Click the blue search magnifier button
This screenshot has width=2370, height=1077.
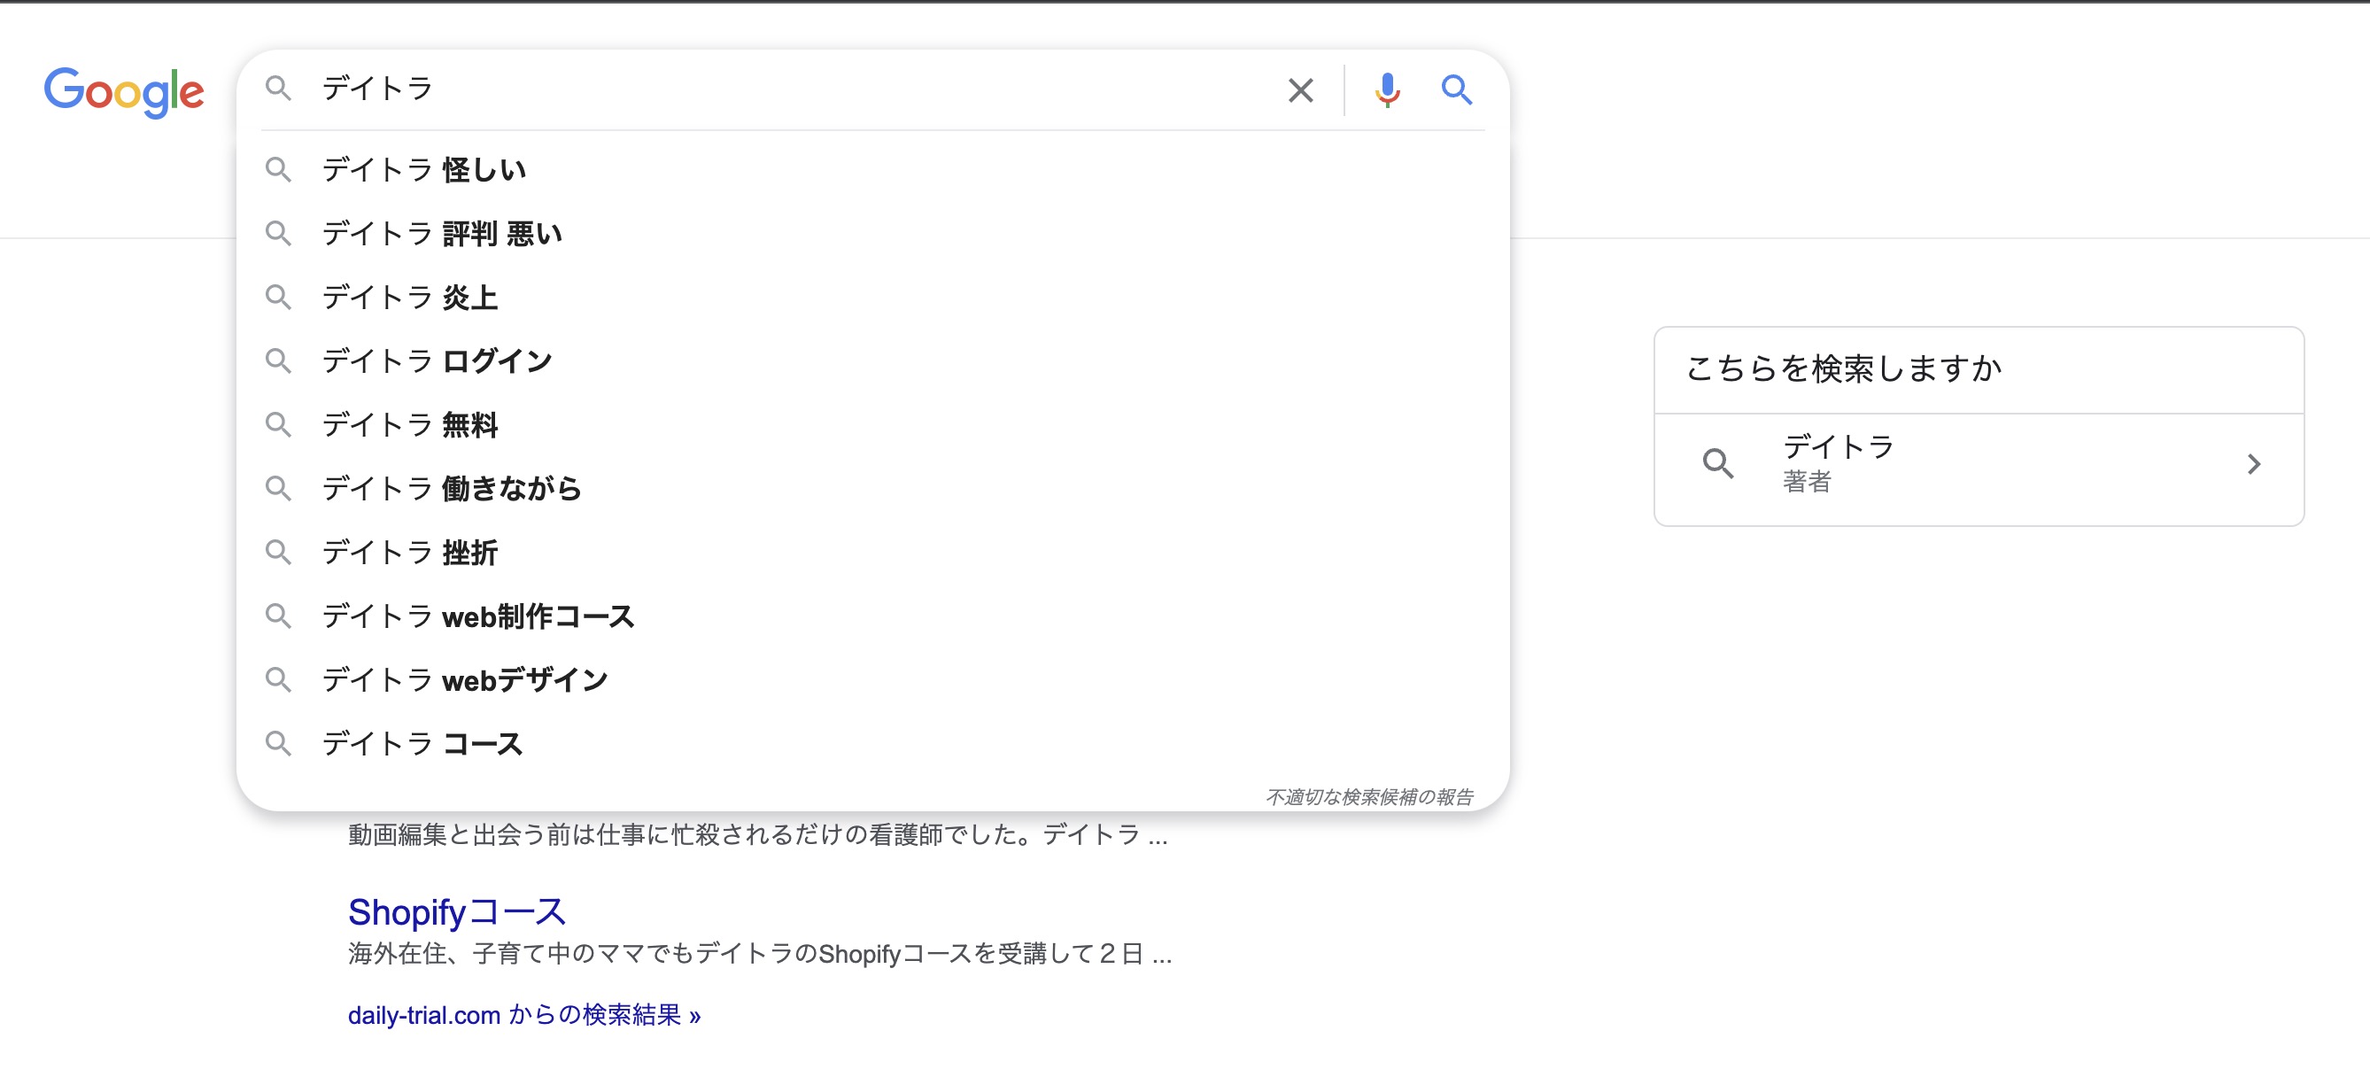(x=1455, y=90)
